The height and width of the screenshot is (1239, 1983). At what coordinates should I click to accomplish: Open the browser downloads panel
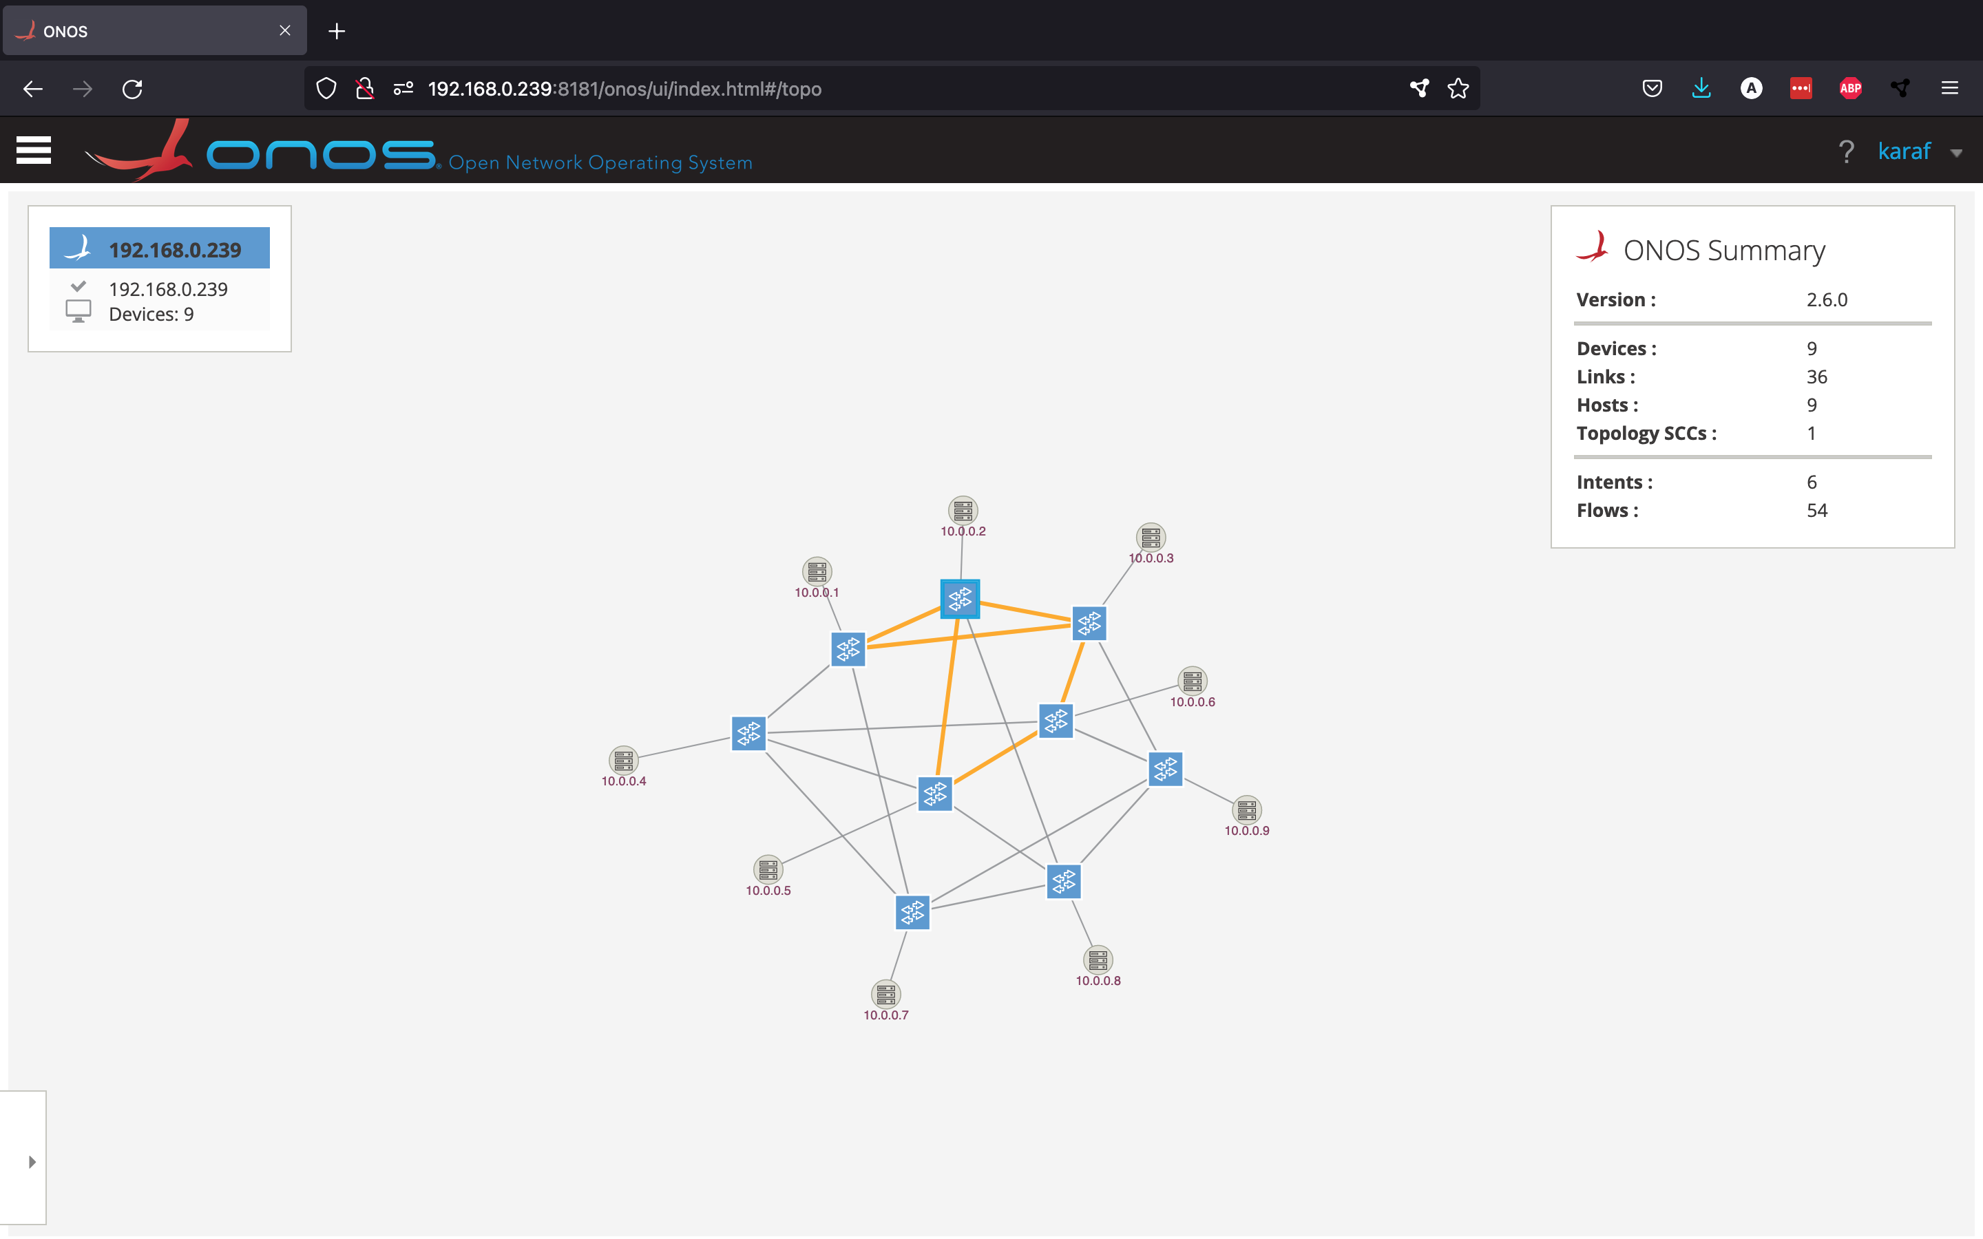pyautogui.click(x=1701, y=89)
